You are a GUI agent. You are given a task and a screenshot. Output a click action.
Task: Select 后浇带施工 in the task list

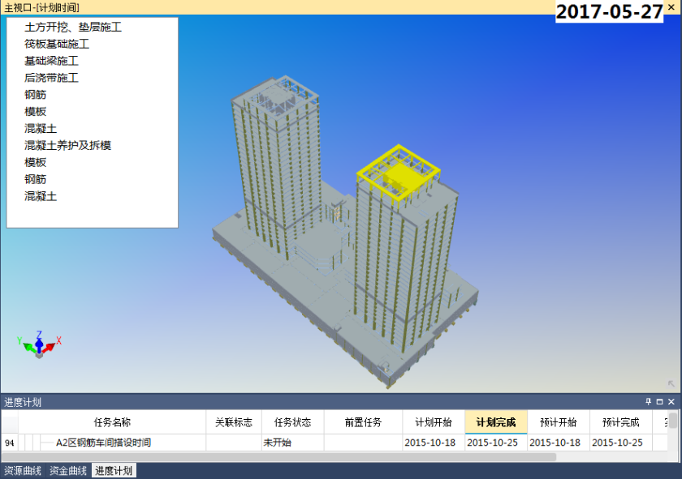(x=51, y=78)
